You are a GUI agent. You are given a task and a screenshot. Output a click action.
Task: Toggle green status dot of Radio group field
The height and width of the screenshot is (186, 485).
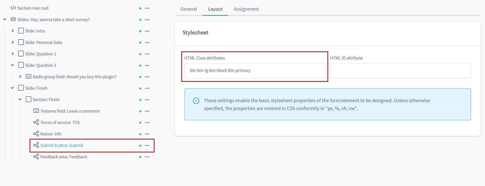point(140,77)
